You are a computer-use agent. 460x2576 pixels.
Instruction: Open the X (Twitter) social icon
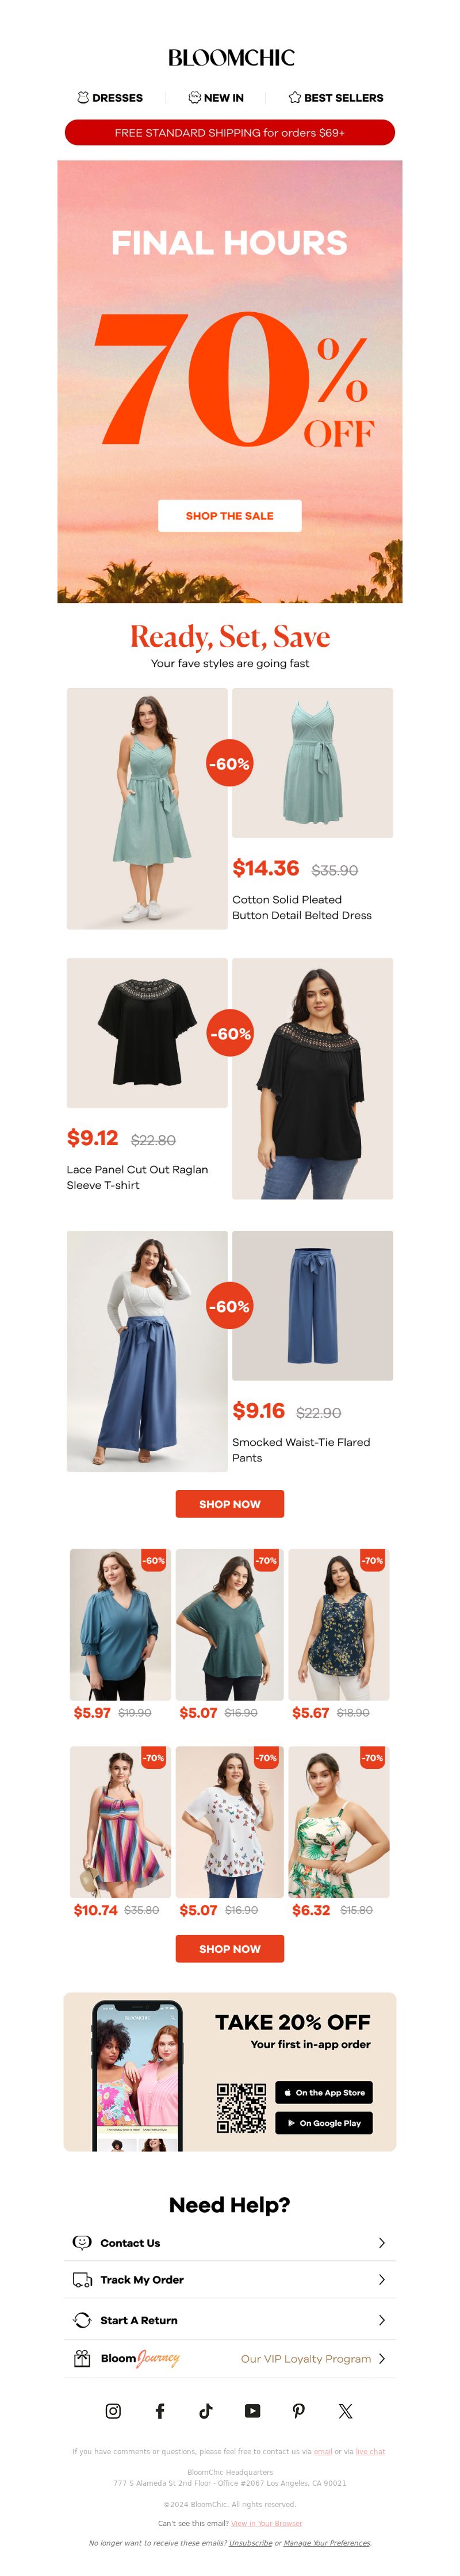click(345, 2411)
